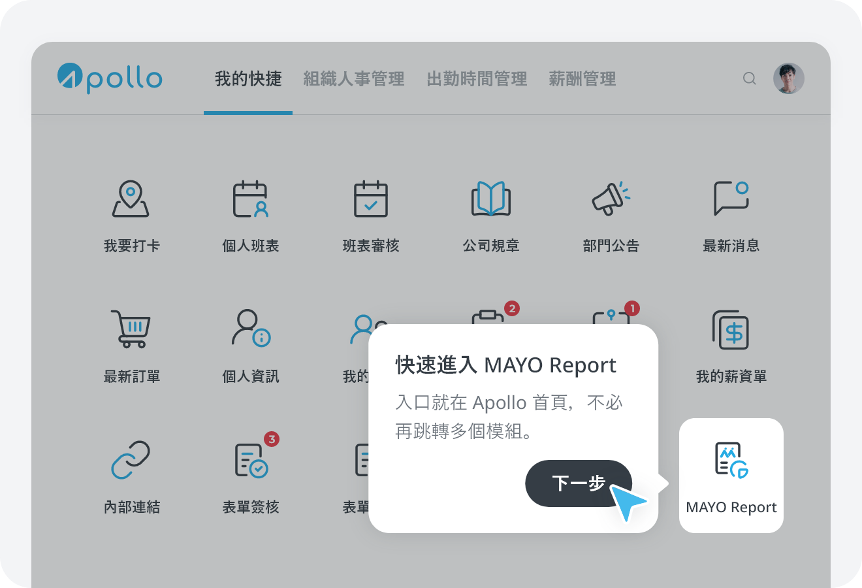The height and width of the screenshot is (588, 862).
Task: Click the 我的薪資單 label
Action: 731,376
